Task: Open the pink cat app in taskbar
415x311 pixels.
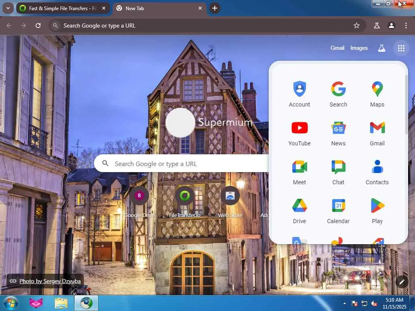Action: (36, 303)
